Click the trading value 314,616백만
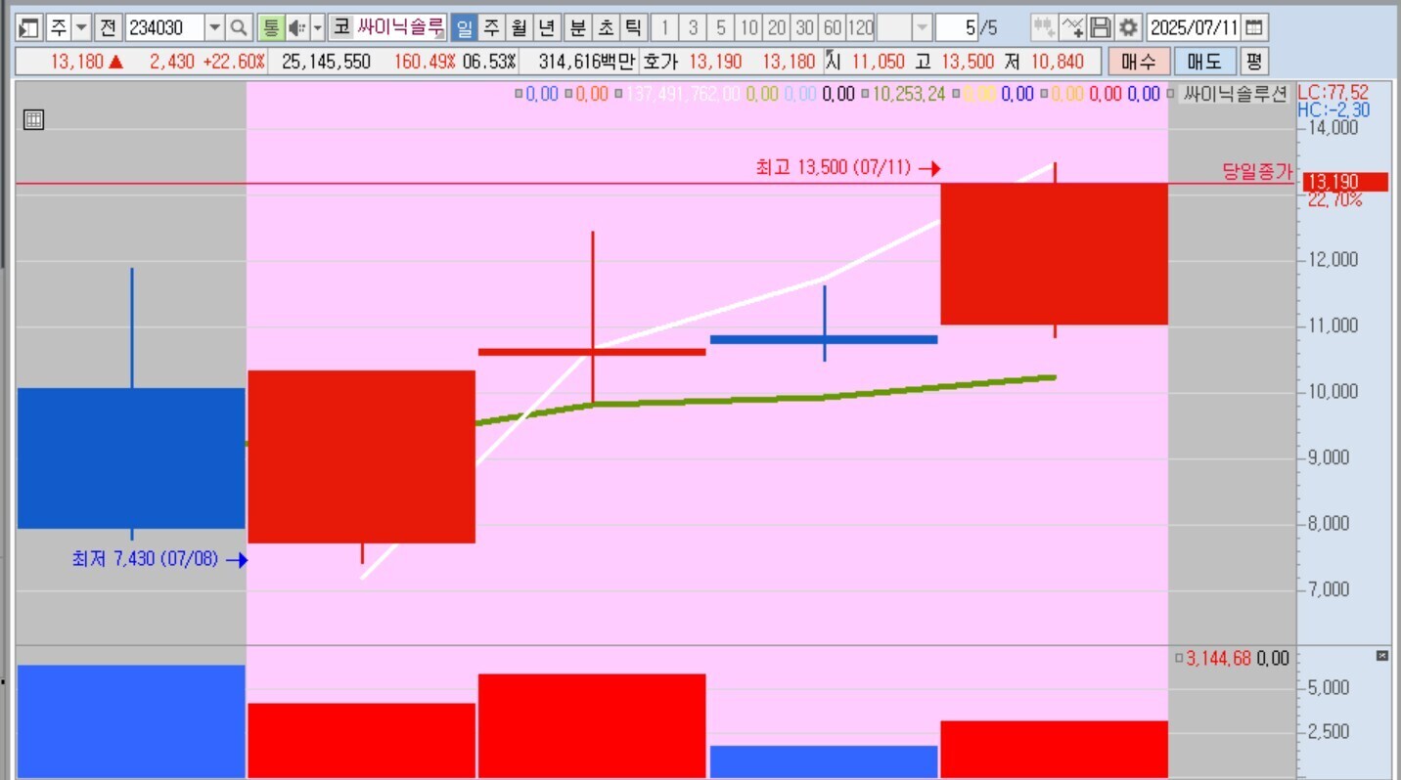 (x=586, y=62)
